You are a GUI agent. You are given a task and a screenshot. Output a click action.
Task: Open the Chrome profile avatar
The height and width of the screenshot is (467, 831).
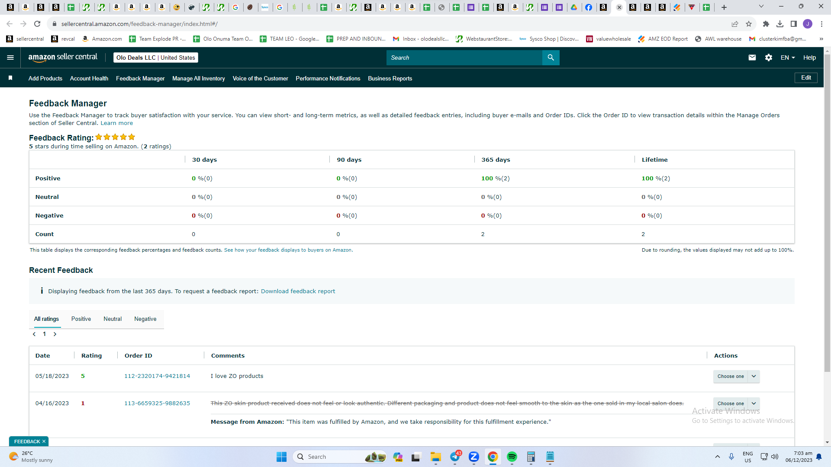tap(808, 24)
